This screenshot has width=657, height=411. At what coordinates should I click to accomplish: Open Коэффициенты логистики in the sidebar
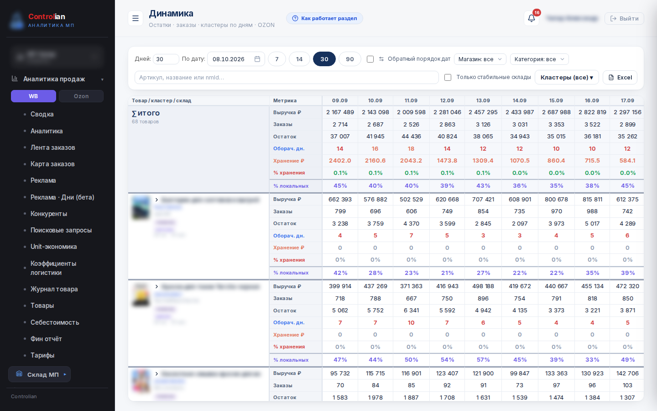pyautogui.click(x=53, y=268)
